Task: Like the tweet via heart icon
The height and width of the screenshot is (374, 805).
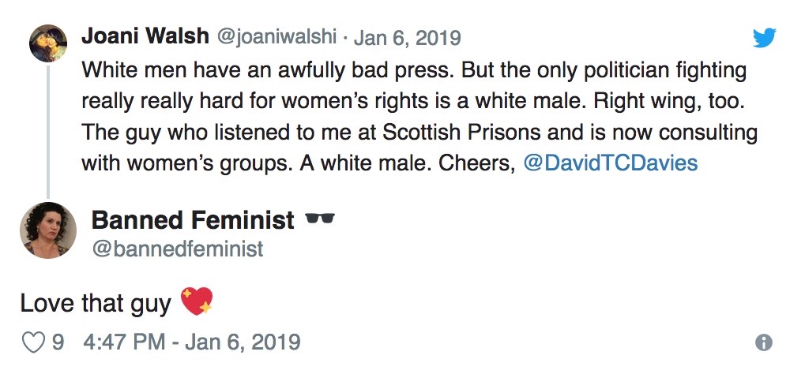Action: (x=33, y=342)
